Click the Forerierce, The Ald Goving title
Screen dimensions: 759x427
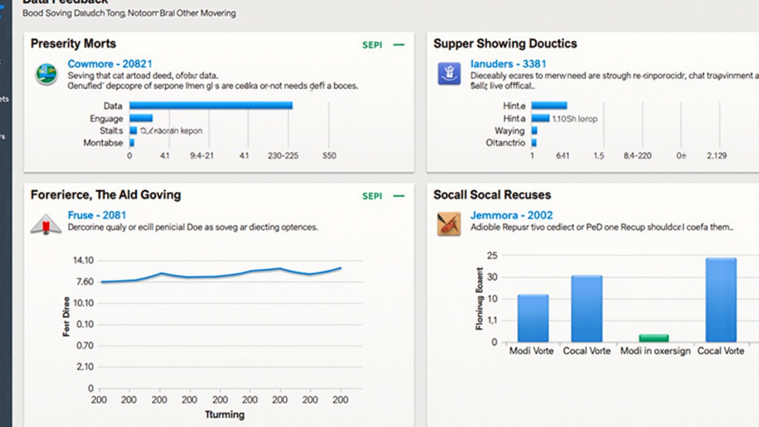point(106,195)
